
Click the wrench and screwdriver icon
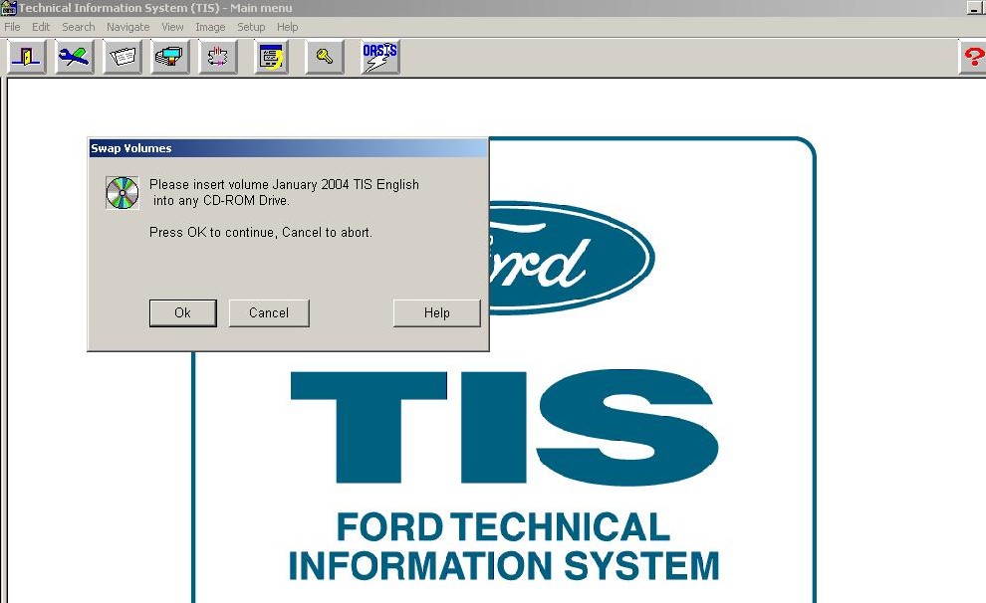74,57
